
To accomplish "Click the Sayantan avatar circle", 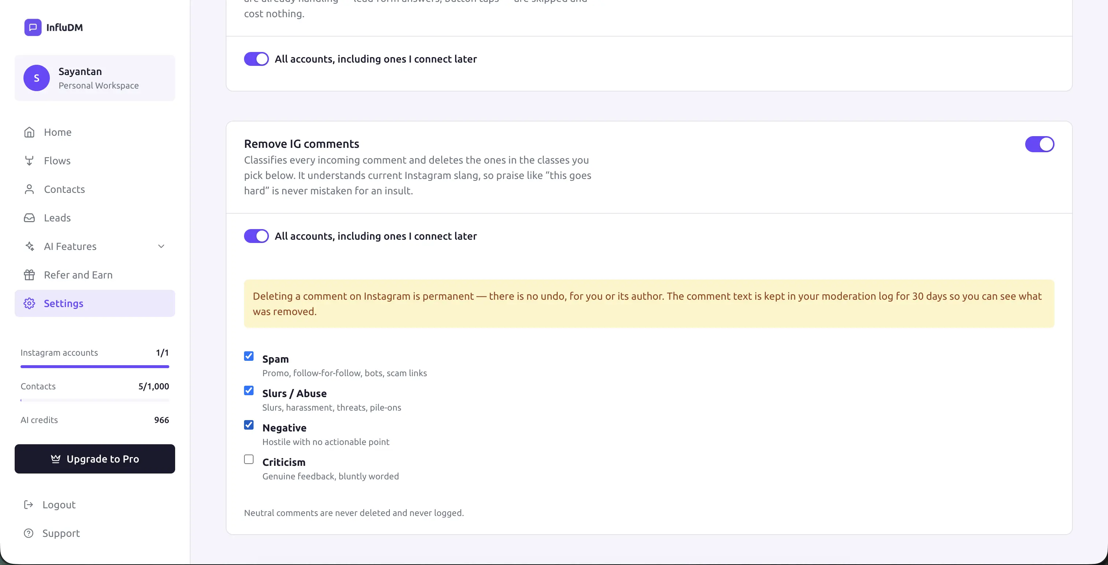I will coord(37,78).
